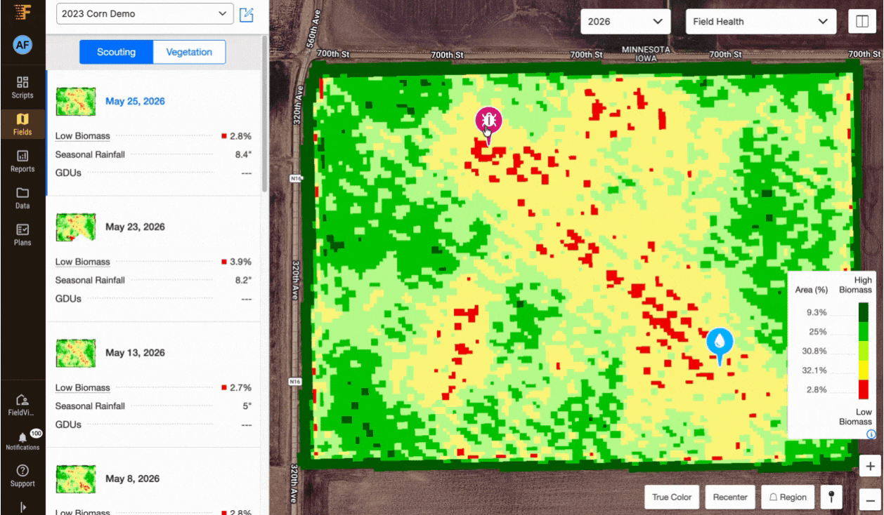Open the 2023 Corn Demo field dropdown
The width and height of the screenshot is (884, 515).
[145, 13]
